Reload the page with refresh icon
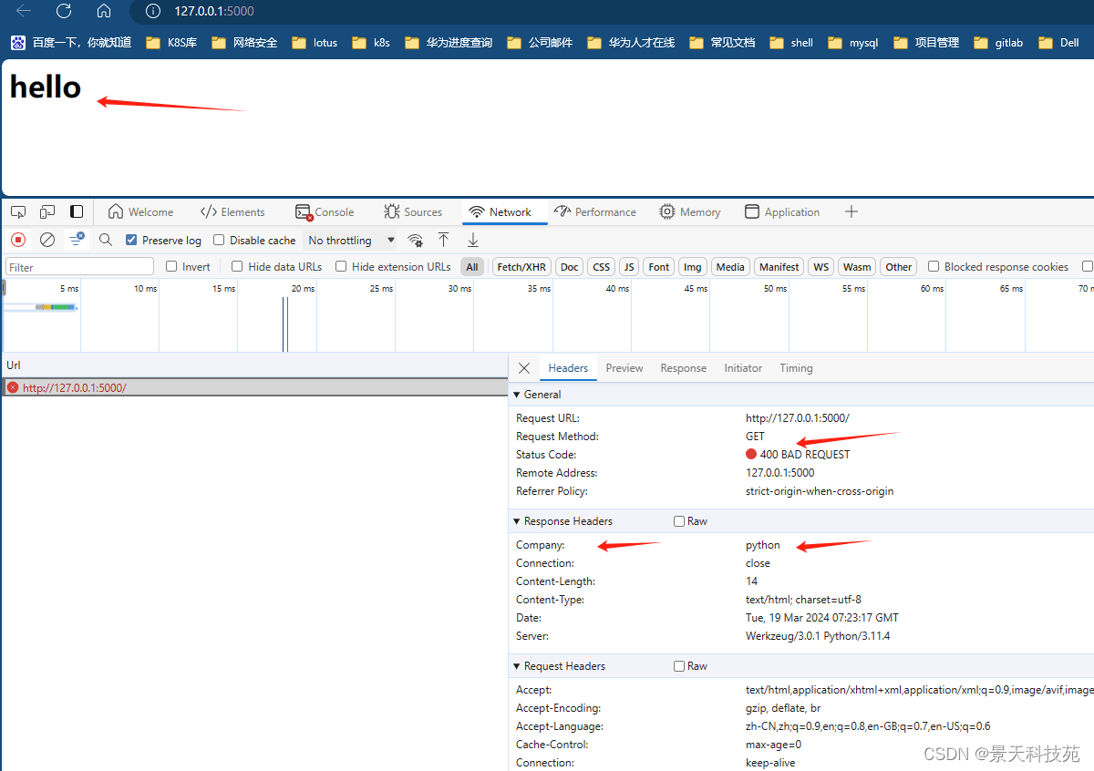This screenshot has height=771, width=1094. [64, 11]
